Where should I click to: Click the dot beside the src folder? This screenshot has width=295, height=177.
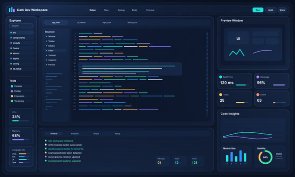[11, 32]
